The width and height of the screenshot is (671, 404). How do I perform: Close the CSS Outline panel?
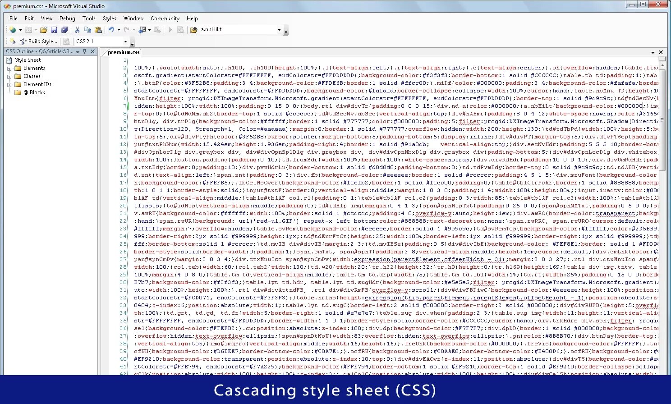pyautogui.click(x=92, y=51)
